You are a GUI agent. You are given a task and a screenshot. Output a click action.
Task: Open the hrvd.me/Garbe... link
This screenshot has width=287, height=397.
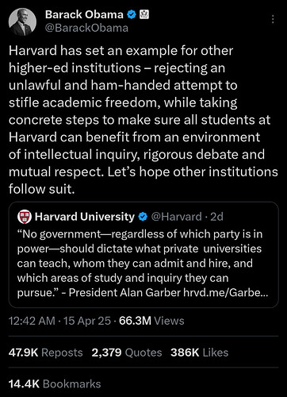coord(226,293)
